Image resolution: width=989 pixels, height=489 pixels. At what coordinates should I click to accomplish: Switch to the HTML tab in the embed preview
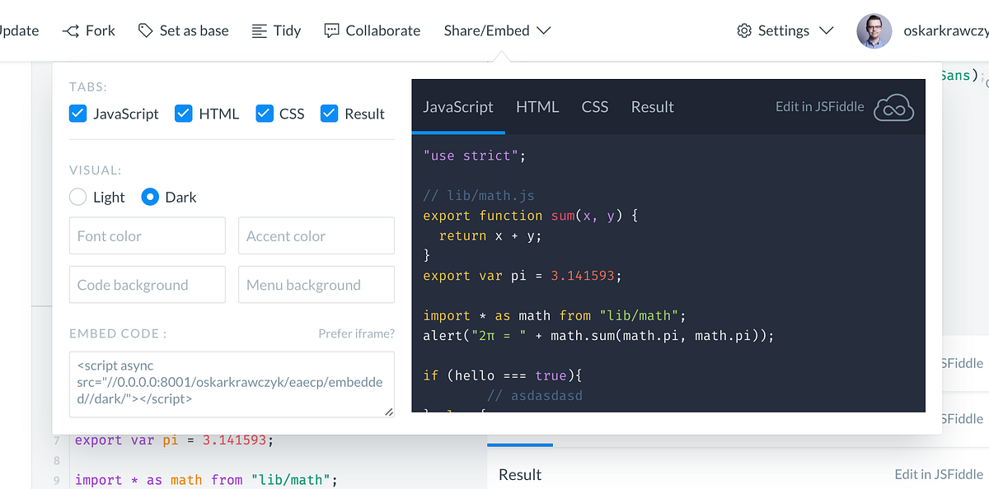(x=537, y=106)
